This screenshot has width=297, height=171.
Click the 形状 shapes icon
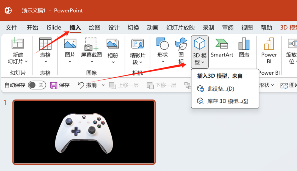pyautogui.click(x=163, y=44)
